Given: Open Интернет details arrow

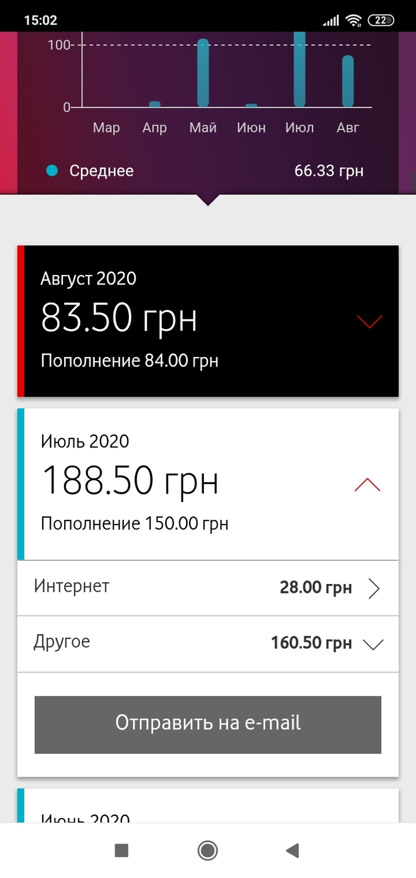Looking at the screenshot, I should click(x=374, y=588).
